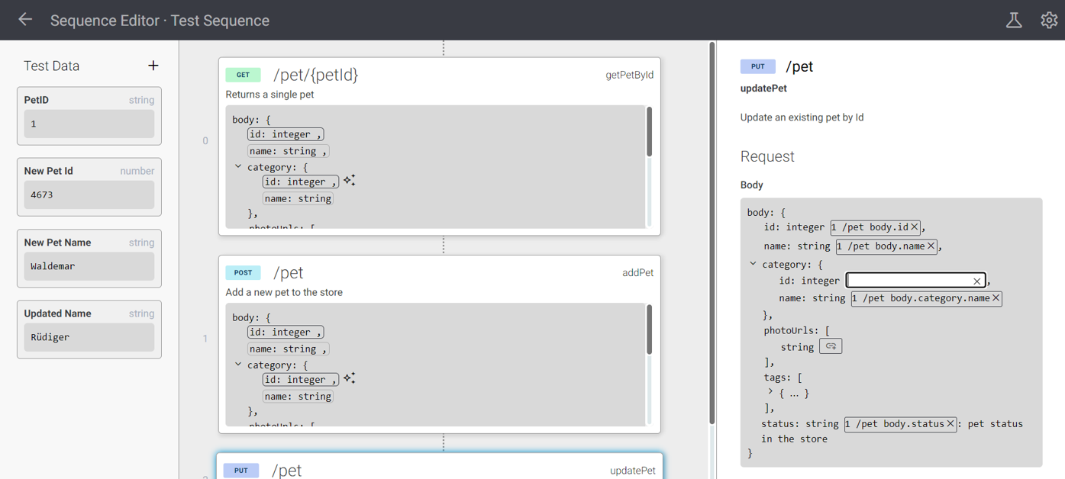
Task: Edit the New Pet Id value field
Action: (89, 194)
